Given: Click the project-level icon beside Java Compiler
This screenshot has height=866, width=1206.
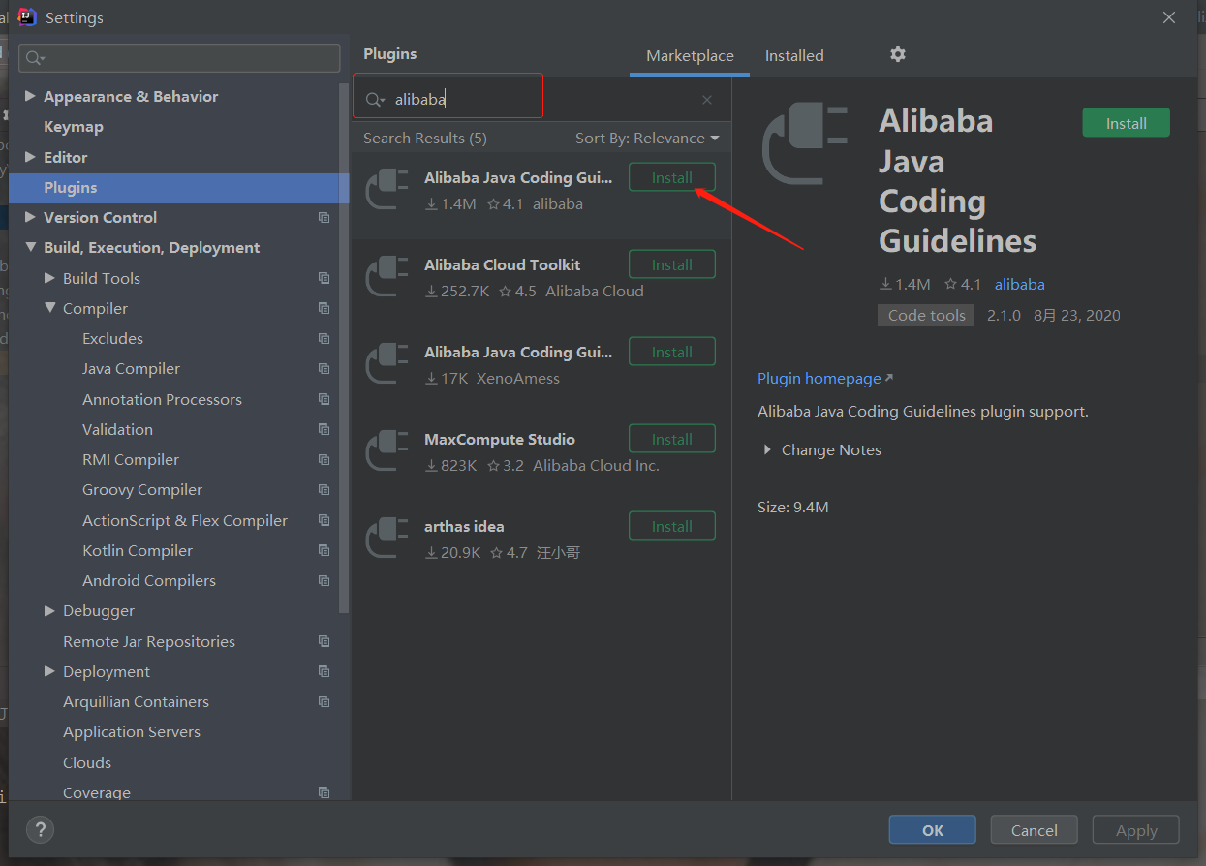Looking at the screenshot, I should 325,369.
